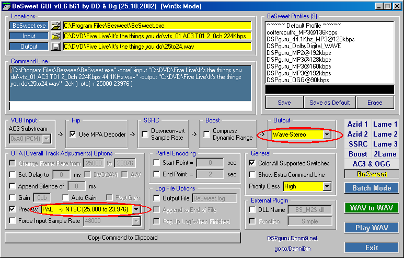Click the black profile name input field
Image resolution: width=404 pixels, height=258 pixels.
(330, 90)
